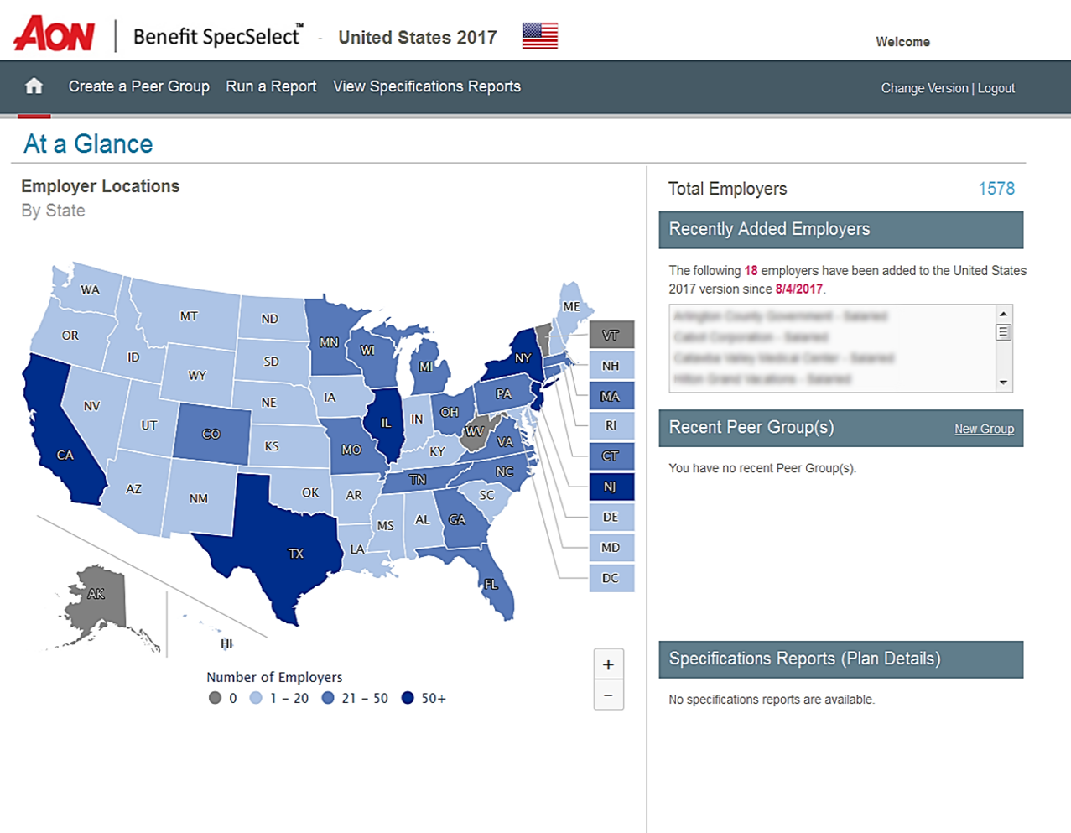This screenshot has height=833, width=1071.
Task: Click the 1 - 20 legend dot
Action: tap(256, 698)
